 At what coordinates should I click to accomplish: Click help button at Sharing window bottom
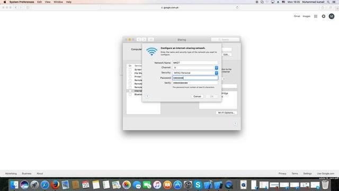coord(235,124)
